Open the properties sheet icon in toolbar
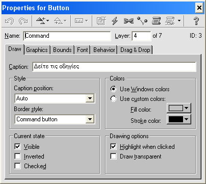This screenshot has height=184, width=206. [101, 21]
